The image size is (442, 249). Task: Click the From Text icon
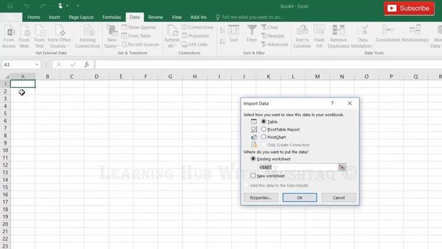(x=39, y=36)
